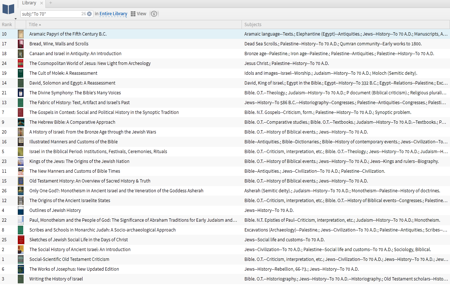450x287 pixels.
Task: Select title The Cosmopolitan World of Jesus
Action: [90, 63]
